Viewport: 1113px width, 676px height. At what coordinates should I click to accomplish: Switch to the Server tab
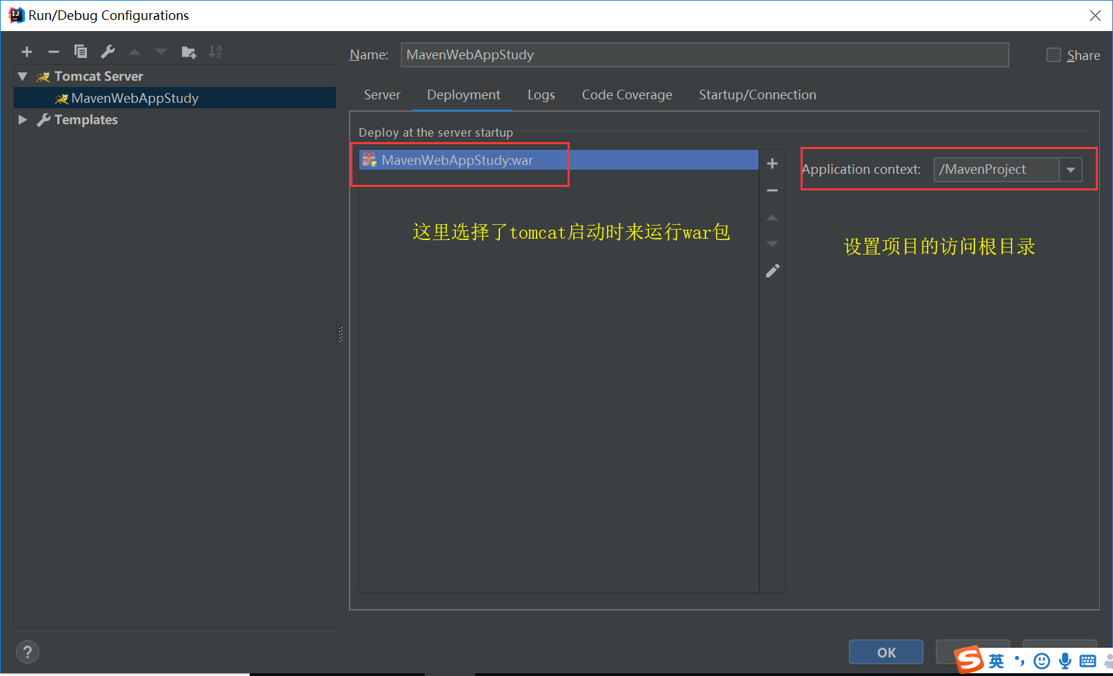pyautogui.click(x=382, y=95)
